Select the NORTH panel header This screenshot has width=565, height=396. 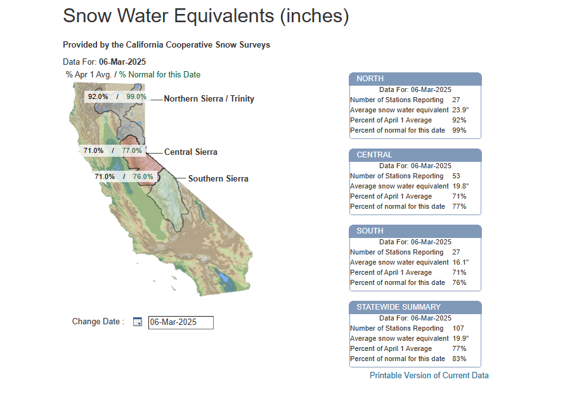pos(415,79)
